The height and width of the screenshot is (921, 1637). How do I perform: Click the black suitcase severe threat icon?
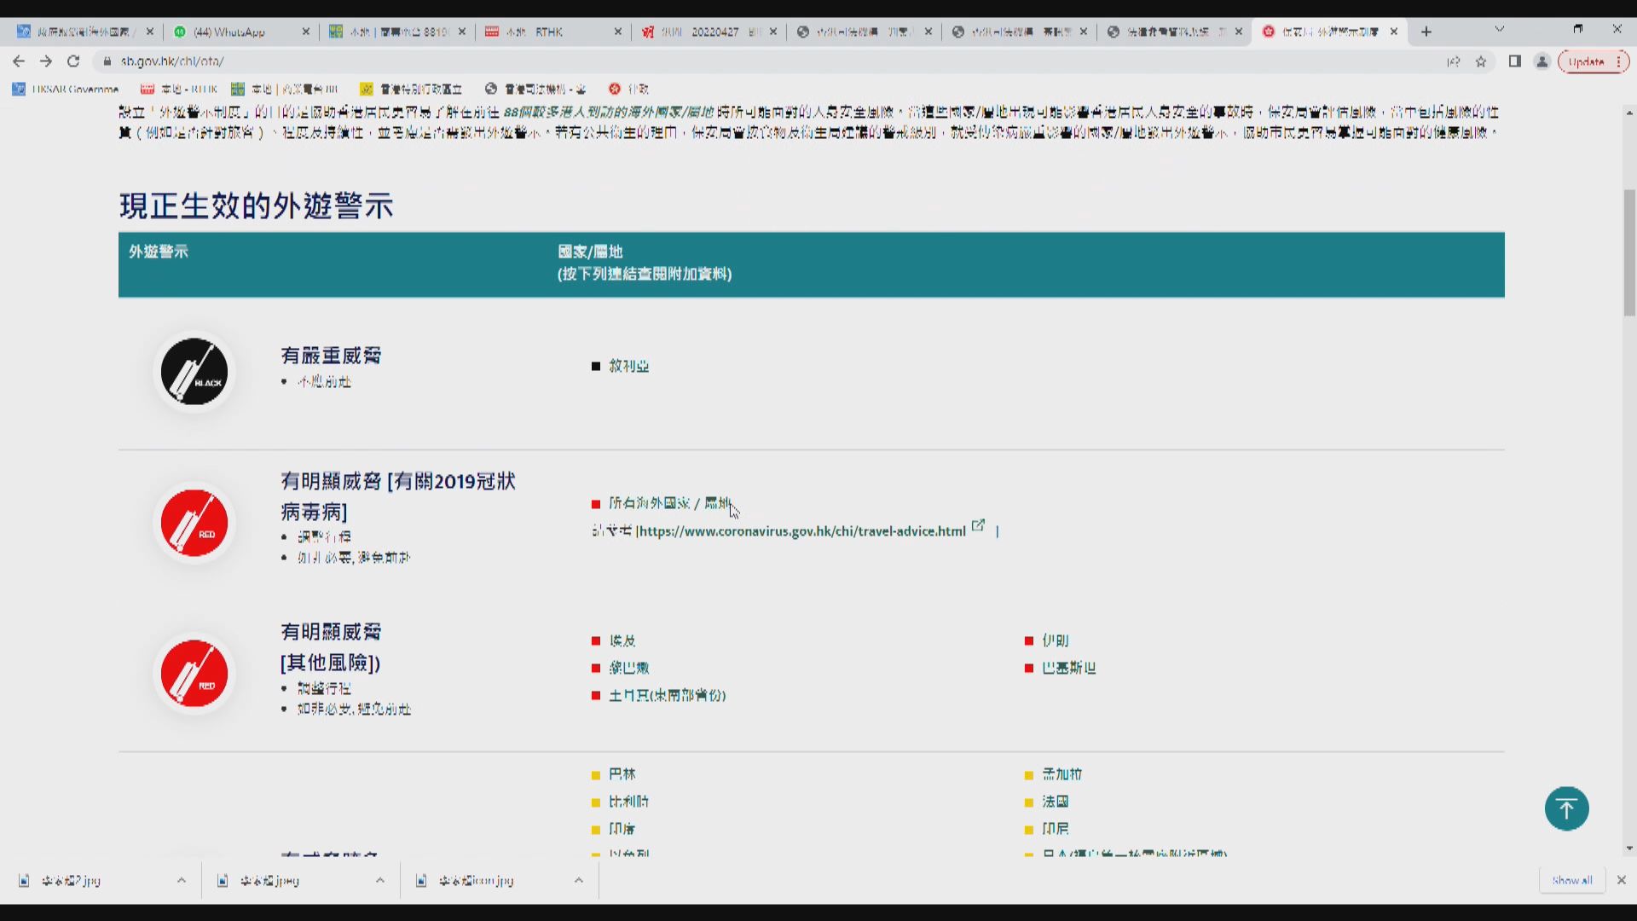(194, 372)
